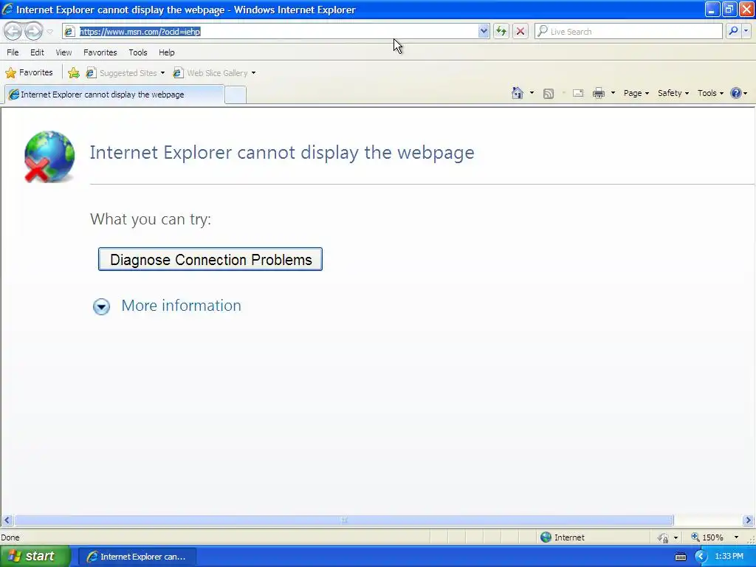The image size is (756, 567).
Task: Click the browser Forward arrow button
Action: (x=33, y=32)
